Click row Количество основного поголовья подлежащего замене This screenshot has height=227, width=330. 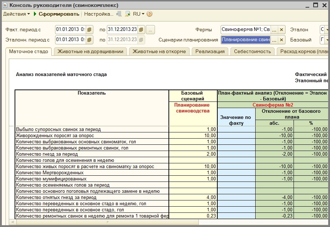(92, 191)
